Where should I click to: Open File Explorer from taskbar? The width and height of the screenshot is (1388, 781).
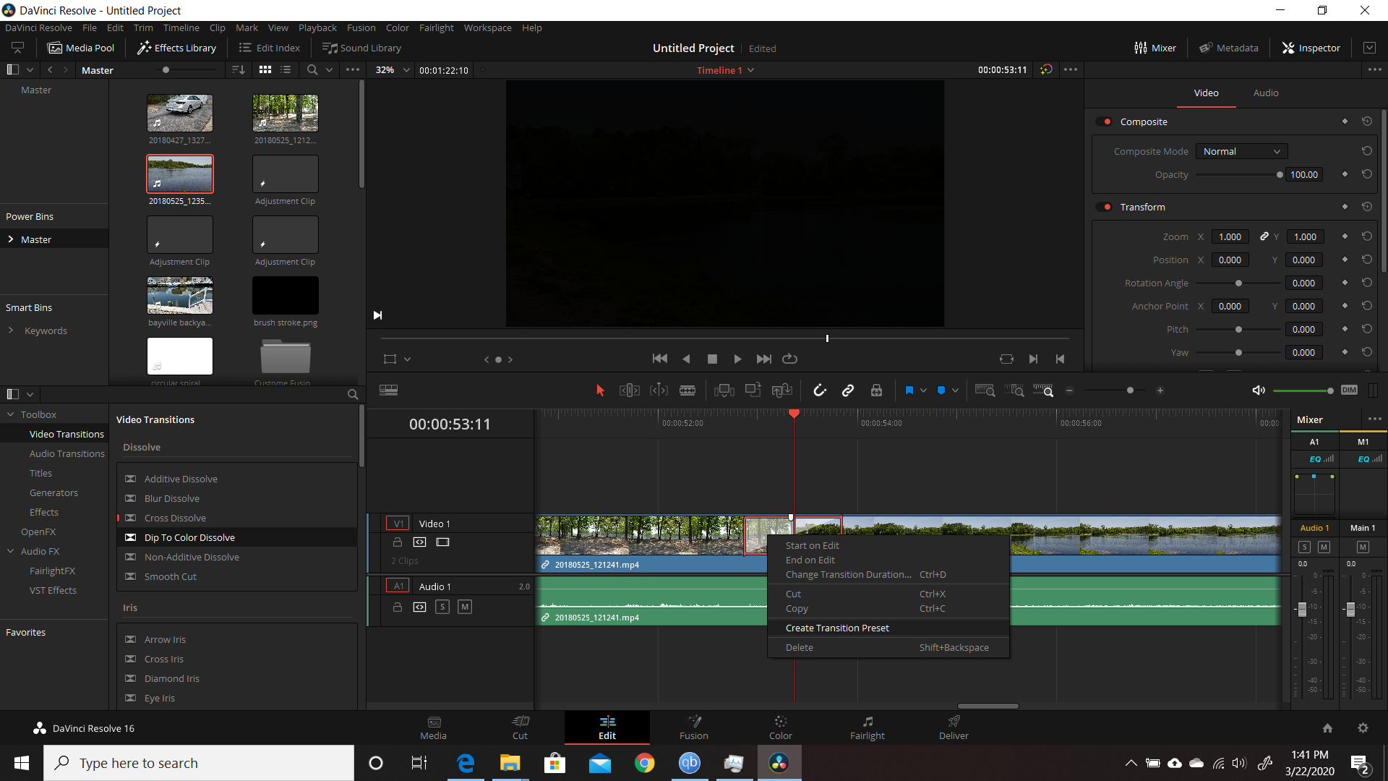pos(510,763)
